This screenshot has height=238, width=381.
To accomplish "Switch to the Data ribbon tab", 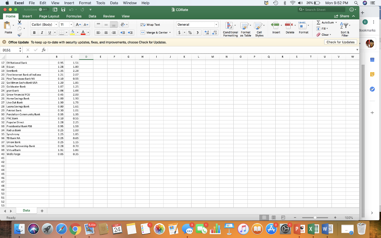I will 92,16.
